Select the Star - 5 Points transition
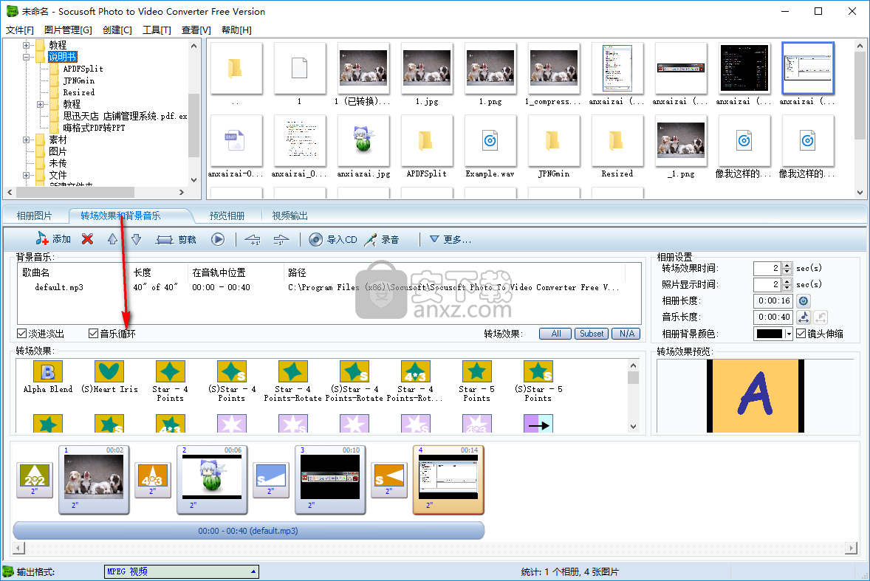The height and width of the screenshot is (581, 870). click(x=476, y=382)
